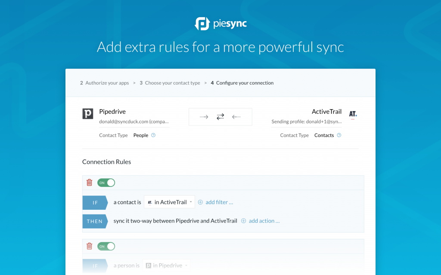Click the 'ActiveTrail' app name
The height and width of the screenshot is (275, 441).
pyautogui.click(x=326, y=112)
